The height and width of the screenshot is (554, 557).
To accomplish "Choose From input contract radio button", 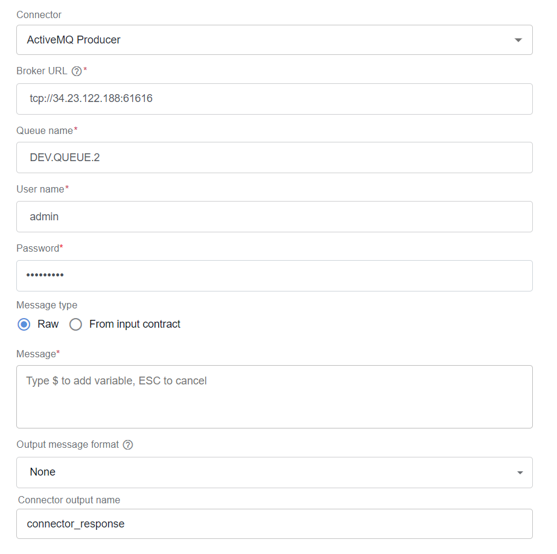I will coord(75,324).
